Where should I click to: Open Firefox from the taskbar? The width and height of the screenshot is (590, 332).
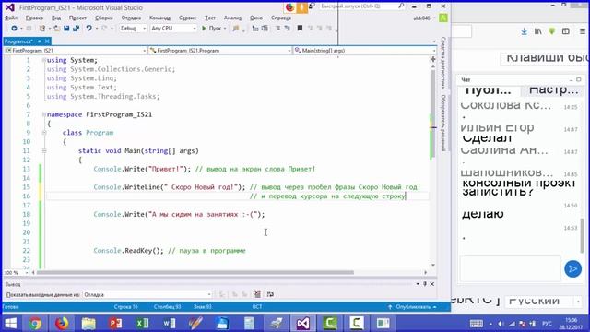62,324
